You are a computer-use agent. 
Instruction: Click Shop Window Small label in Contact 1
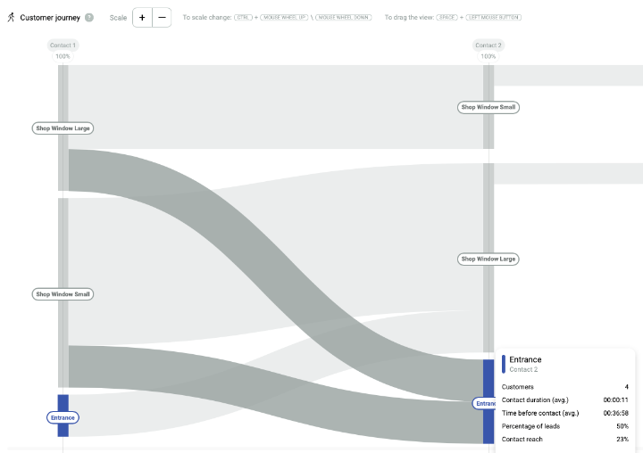point(63,294)
